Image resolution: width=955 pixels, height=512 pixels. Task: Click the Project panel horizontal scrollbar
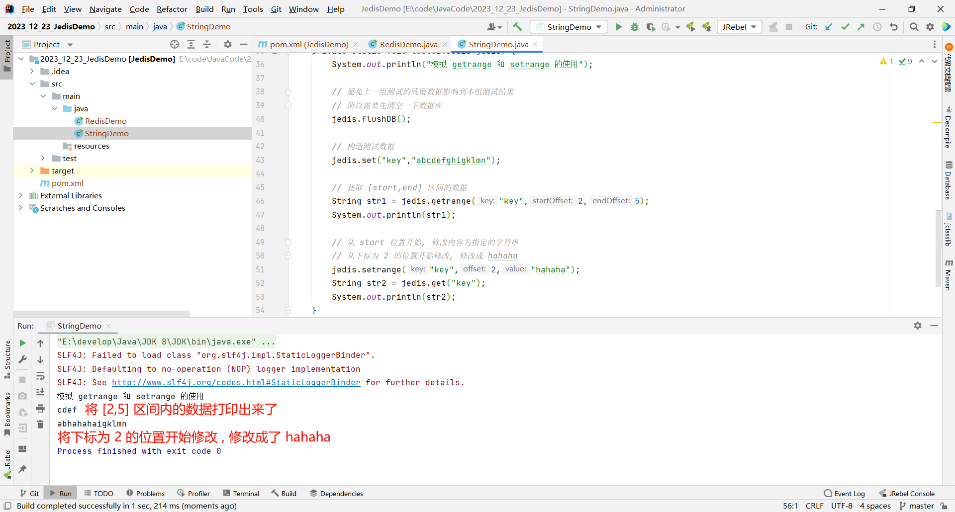pyautogui.click(x=102, y=314)
